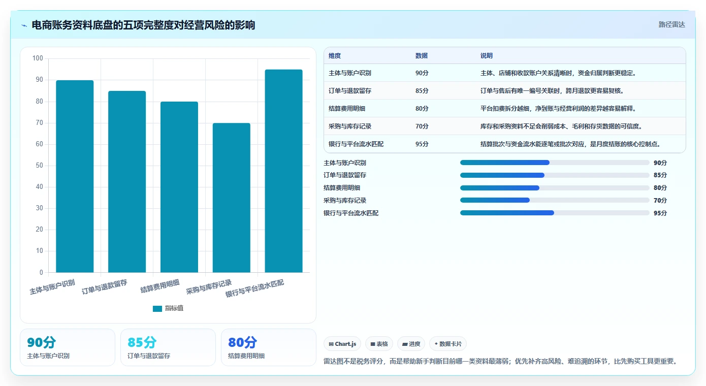Click the 主体与账户识别 progress bar
706x386 pixels.
555,163
